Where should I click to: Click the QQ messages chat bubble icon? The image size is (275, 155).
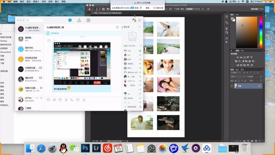pos(70,20)
